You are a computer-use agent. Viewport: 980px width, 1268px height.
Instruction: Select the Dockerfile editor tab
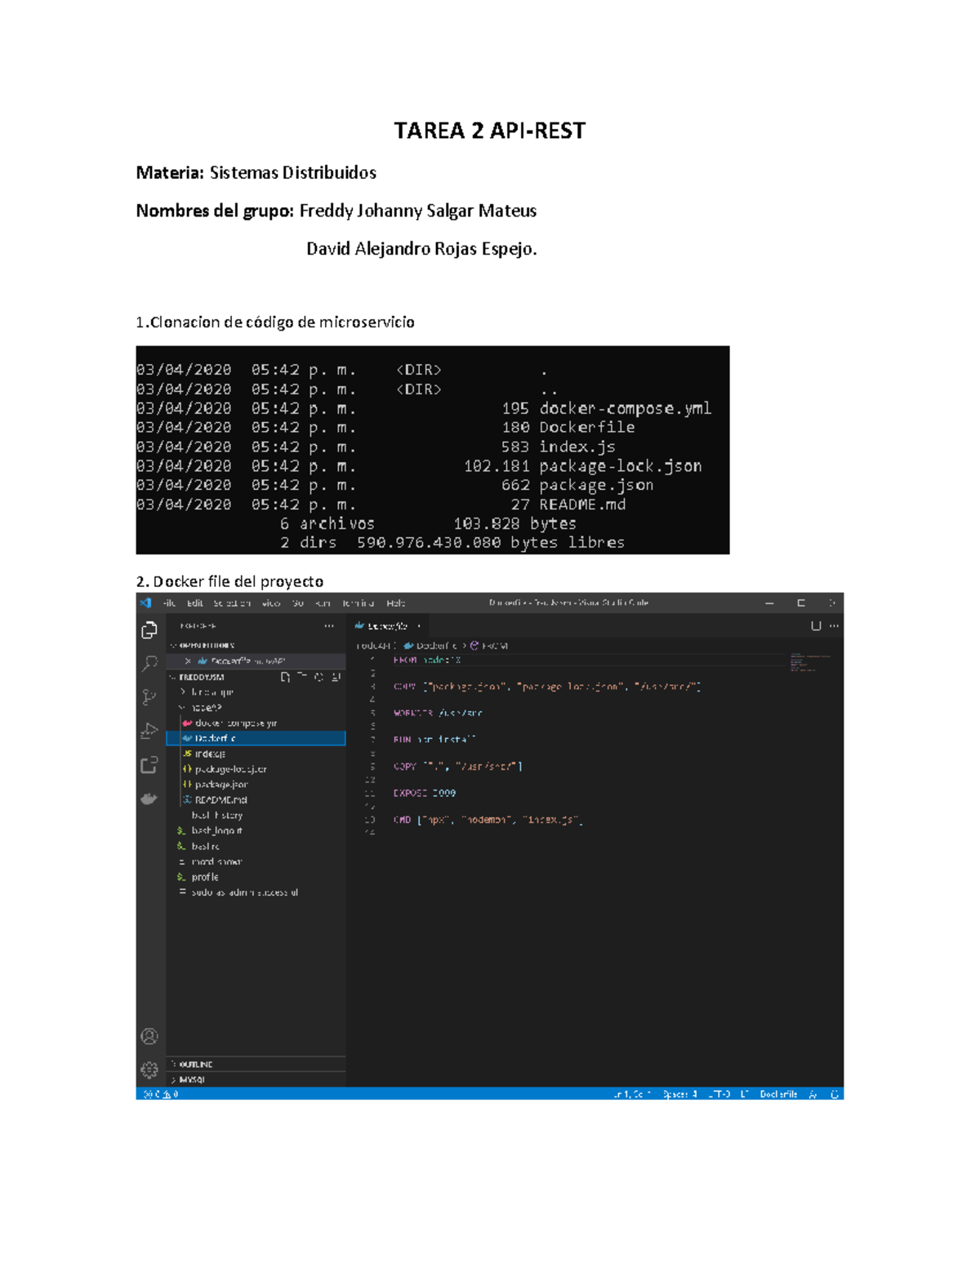click(389, 626)
